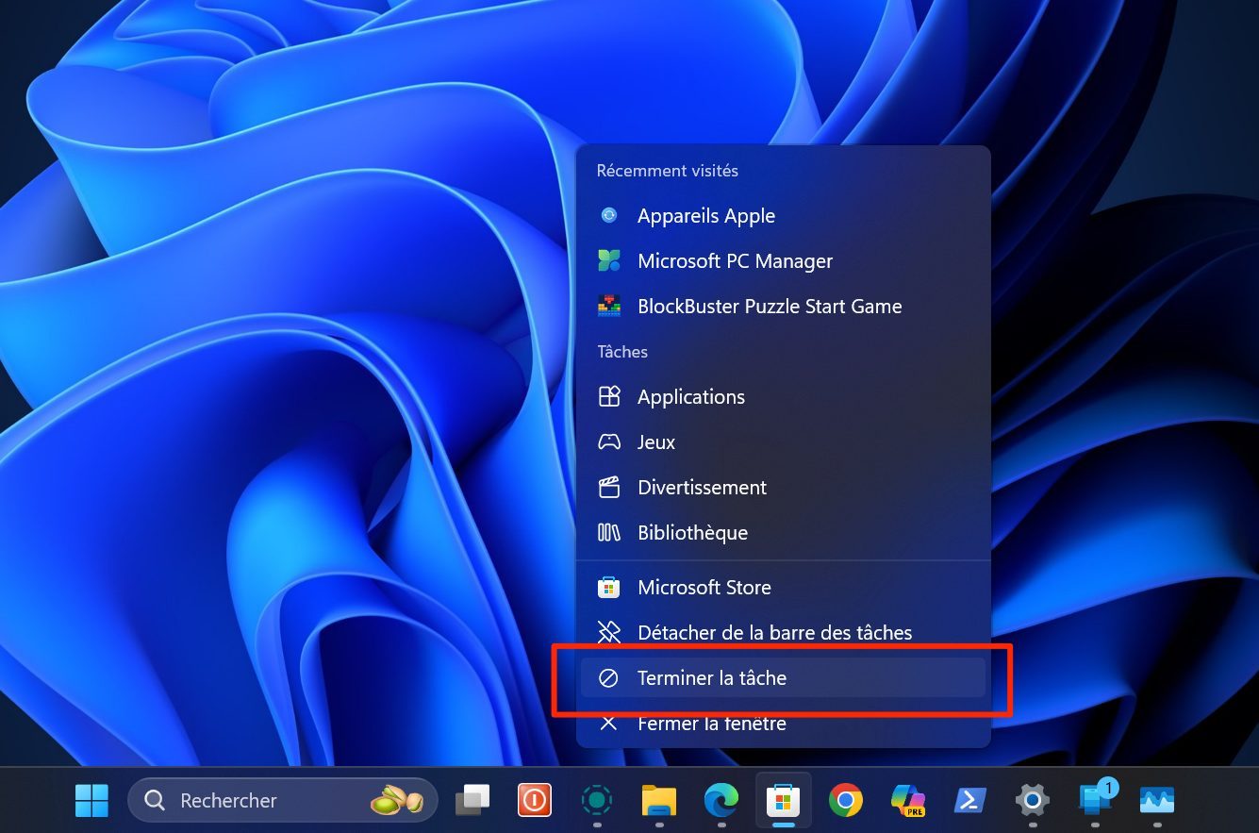Click Détacher de la barre des tâches

(x=783, y=632)
